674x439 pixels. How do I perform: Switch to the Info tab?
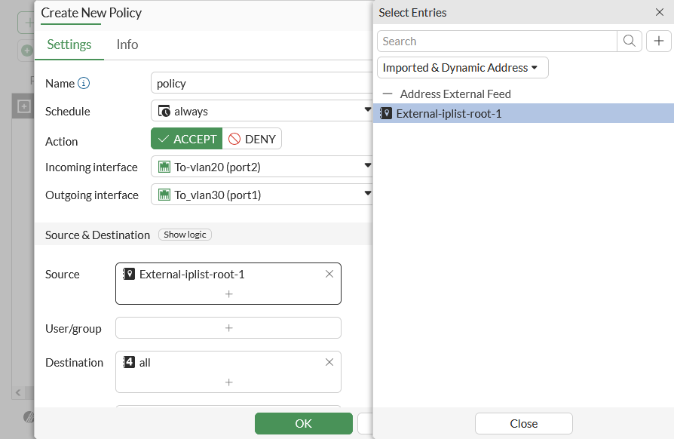pyautogui.click(x=127, y=45)
